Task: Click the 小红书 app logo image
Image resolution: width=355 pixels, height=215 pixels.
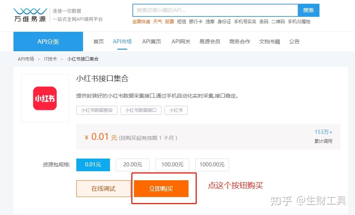Action: (x=45, y=98)
